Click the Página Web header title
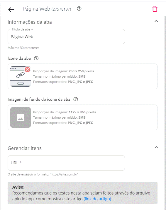Viewport: 166px width, 210px height. point(47,9)
